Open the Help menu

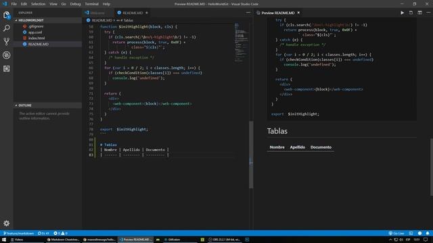(106, 4)
